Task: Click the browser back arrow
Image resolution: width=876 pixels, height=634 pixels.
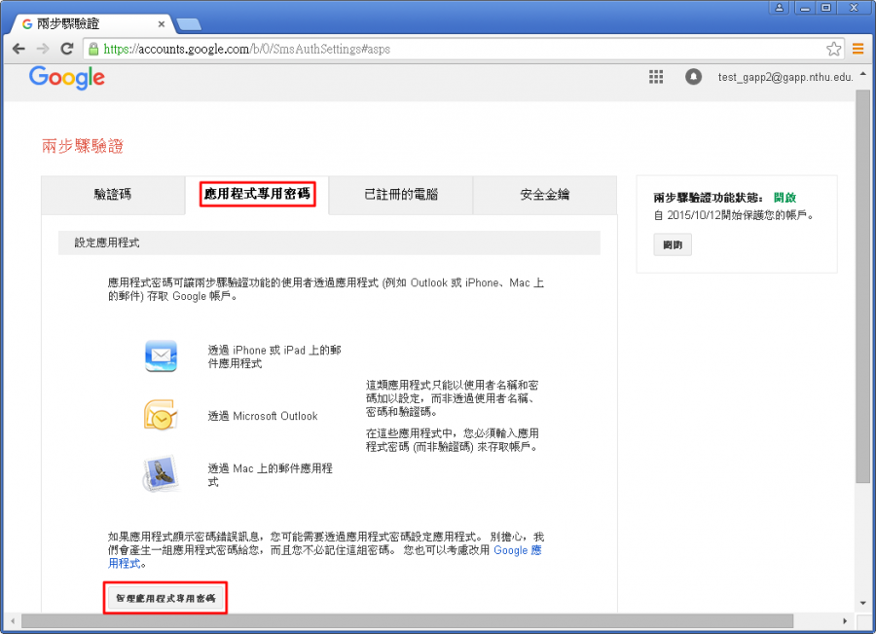Action: point(18,49)
